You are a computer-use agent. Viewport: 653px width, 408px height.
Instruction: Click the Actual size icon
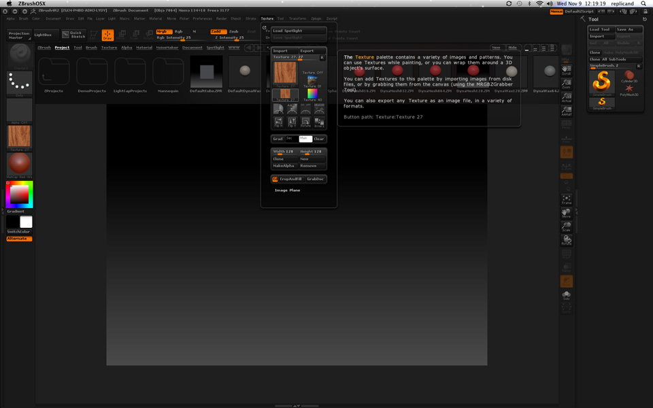pos(567,97)
